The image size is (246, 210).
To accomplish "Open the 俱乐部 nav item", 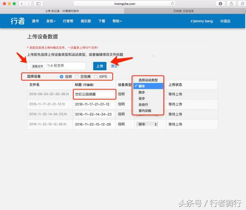I will (x=86, y=21).
